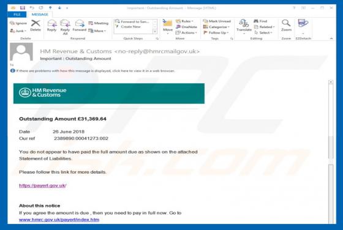This screenshot has width=343, height=230.
Task: Click the reference 2389890.00041273.002
Action: [x=81, y=138]
